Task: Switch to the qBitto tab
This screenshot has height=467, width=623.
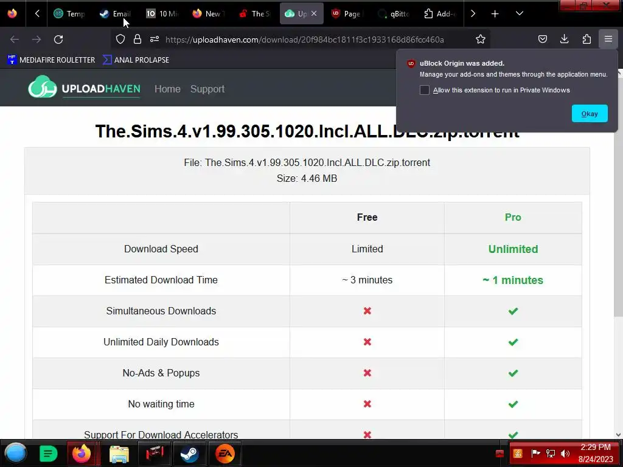Action: pos(394,13)
